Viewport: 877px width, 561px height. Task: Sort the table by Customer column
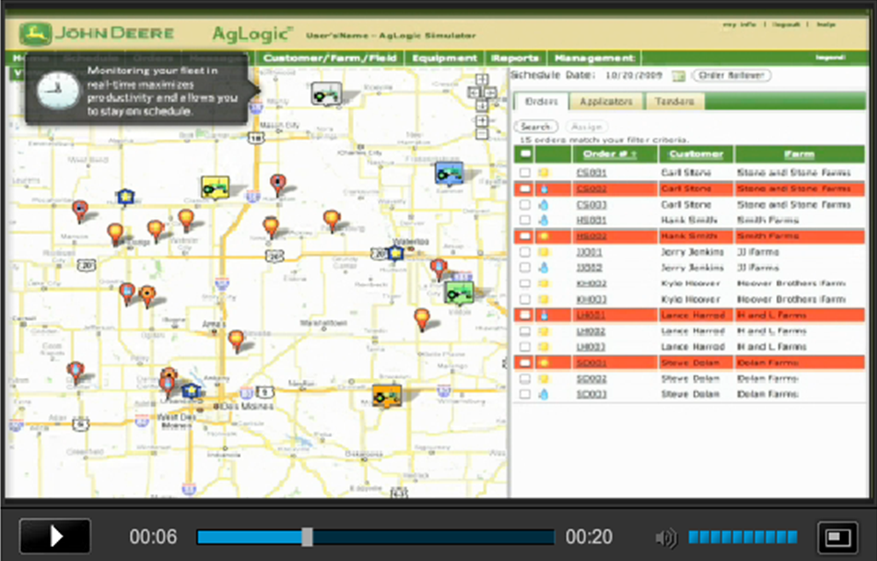click(x=696, y=154)
